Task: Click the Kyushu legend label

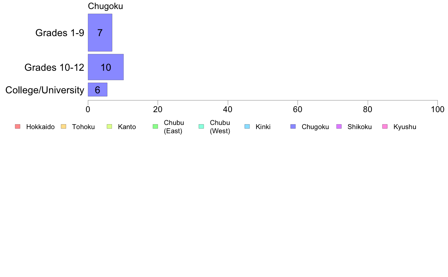Action: tap(405, 127)
